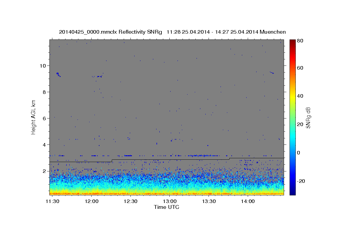351x234 pixels.
Task: Click the height tick label 2
Action: [44, 171]
